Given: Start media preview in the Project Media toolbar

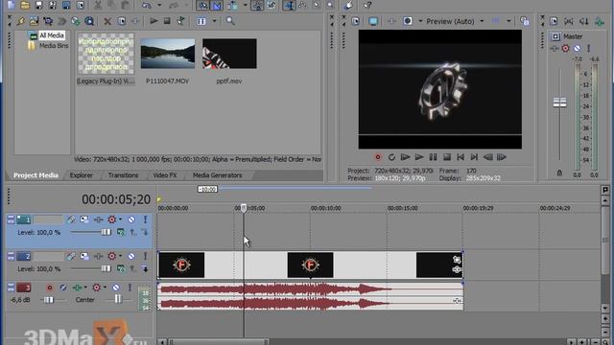Looking at the screenshot, I should click(153, 21).
